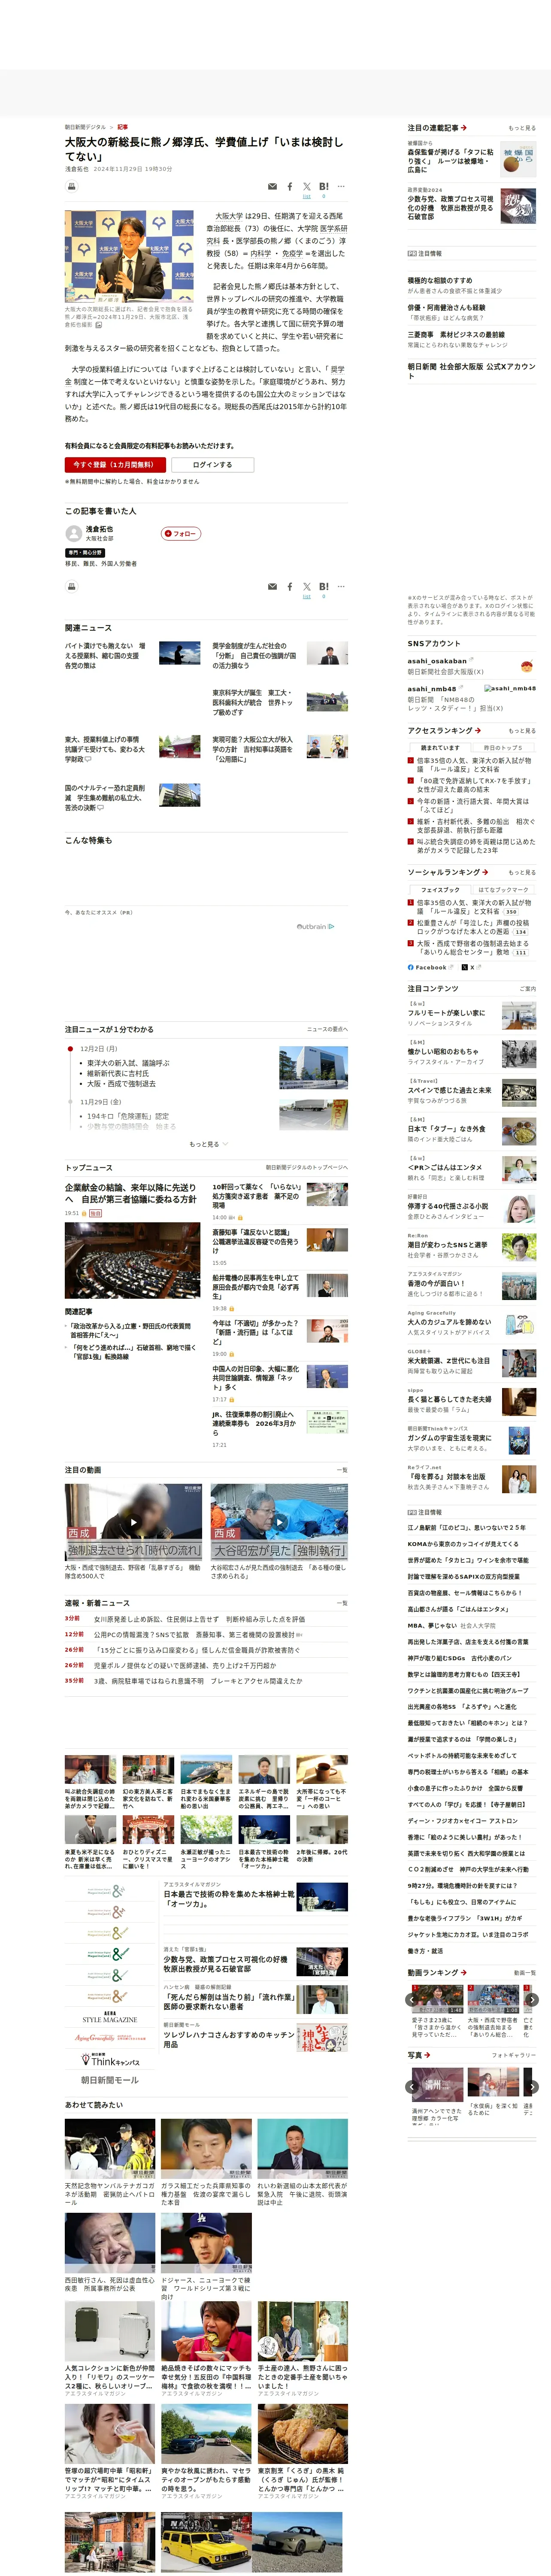551x2576 pixels.
Task: Open parliament chamber top news photo
Action: click(x=133, y=1260)
